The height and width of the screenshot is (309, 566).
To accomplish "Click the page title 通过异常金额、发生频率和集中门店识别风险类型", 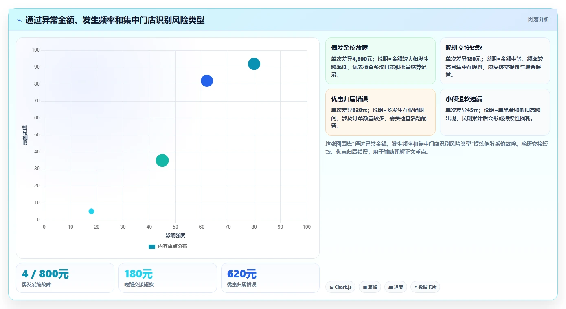I will coord(115,20).
